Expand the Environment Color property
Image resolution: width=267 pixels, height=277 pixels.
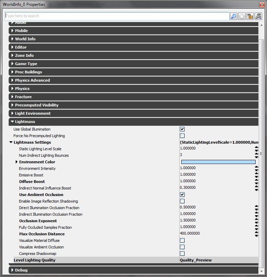pos(17,162)
